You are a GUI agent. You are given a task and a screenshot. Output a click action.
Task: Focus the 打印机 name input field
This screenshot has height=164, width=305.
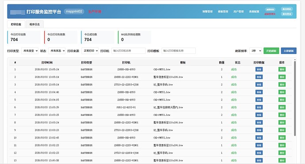pyautogui.click(x=128, y=51)
